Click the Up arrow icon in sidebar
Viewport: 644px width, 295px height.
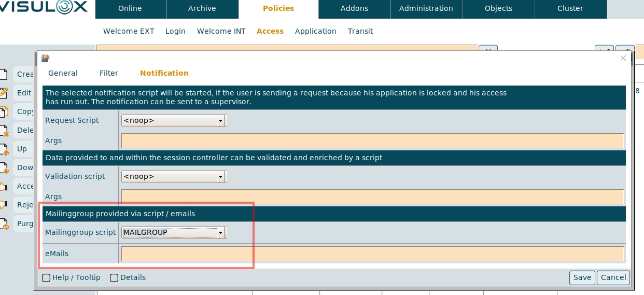pyautogui.click(x=3, y=149)
